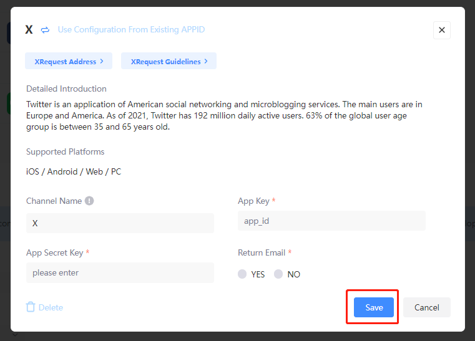Click the swap arrows icon beside the title
The width and height of the screenshot is (475, 341).
[x=45, y=30]
